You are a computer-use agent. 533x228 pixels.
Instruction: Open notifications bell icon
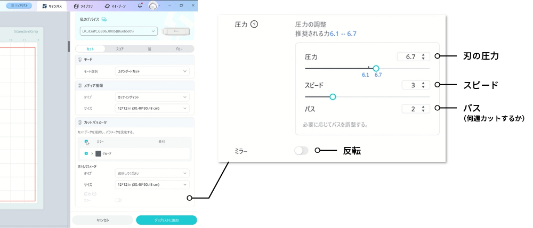[x=140, y=5]
